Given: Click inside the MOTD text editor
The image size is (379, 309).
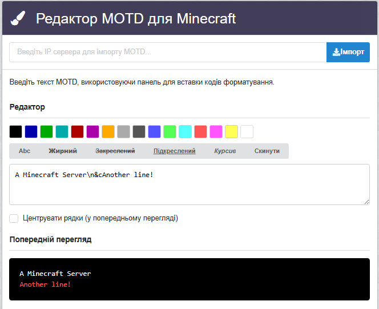Looking at the screenshot, I should coord(189,184).
